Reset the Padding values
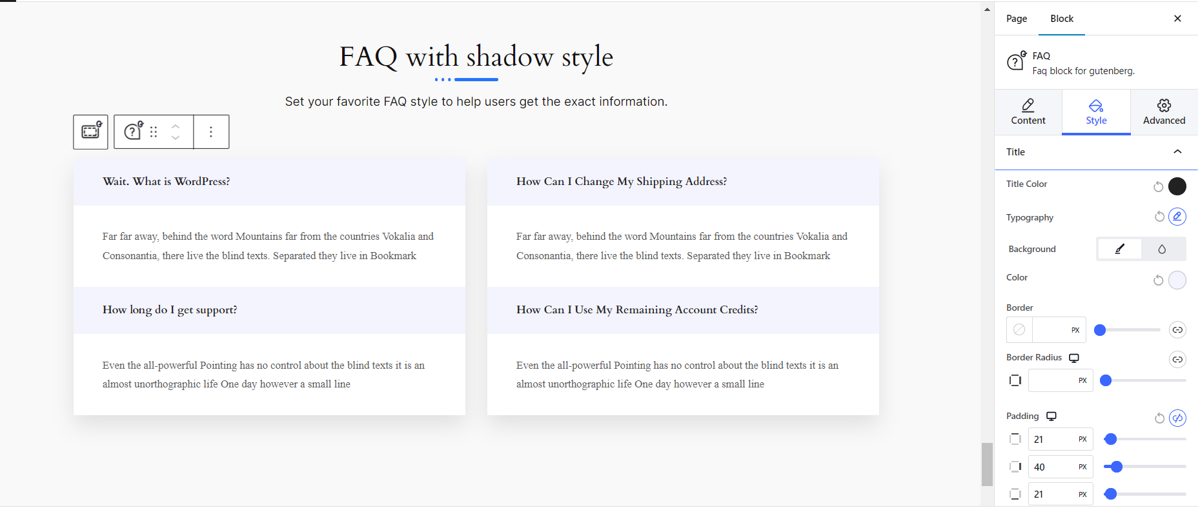The image size is (1198, 508). pos(1159,418)
